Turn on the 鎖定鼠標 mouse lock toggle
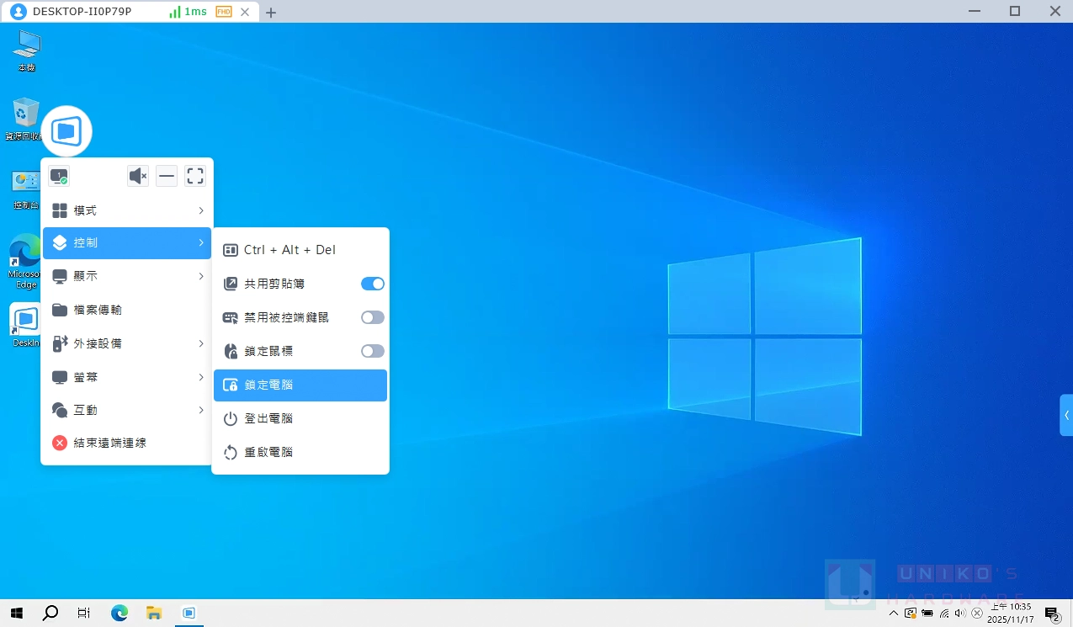The image size is (1073, 627). [372, 351]
